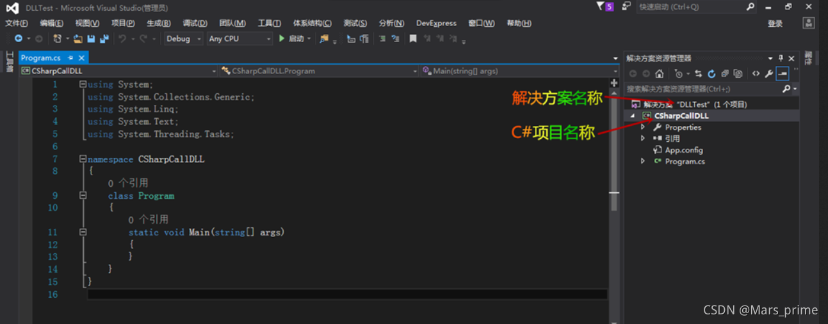
Task: Collapse the namespace CSharpCallDLL block
Action: [x=83, y=159]
